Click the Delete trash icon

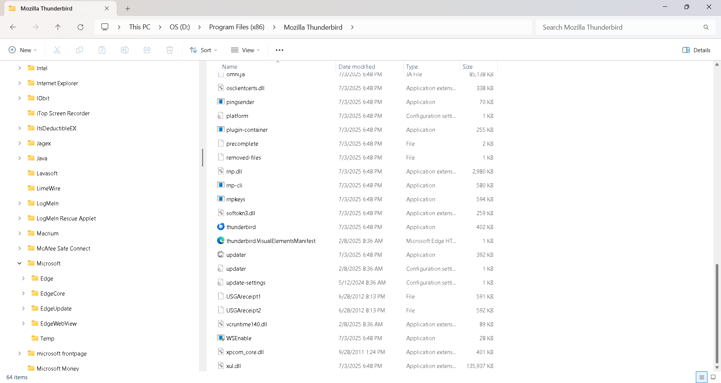pos(170,50)
